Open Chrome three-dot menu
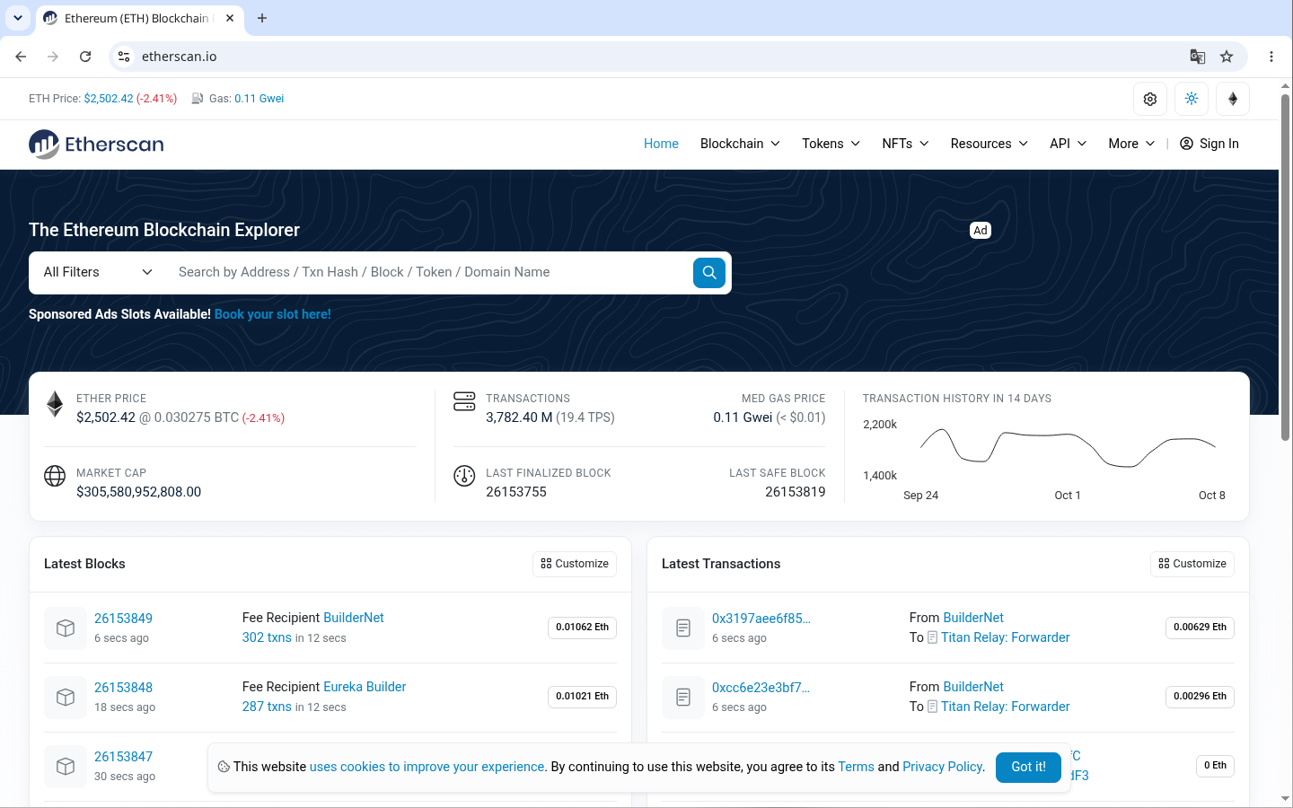Image resolution: width=1293 pixels, height=808 pixels. tap(1271, 57)
